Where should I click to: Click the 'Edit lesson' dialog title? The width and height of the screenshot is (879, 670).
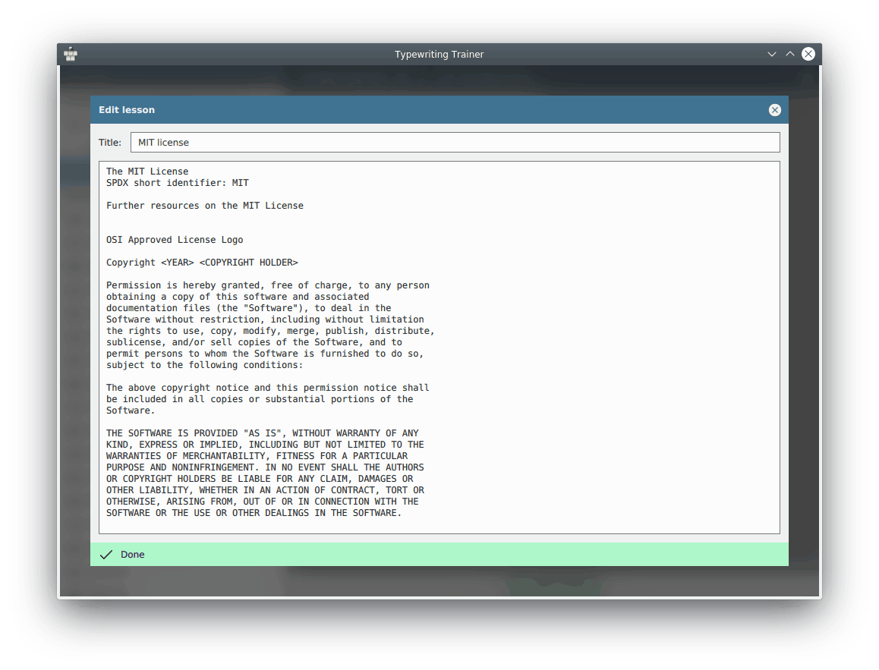coord(127,110)
